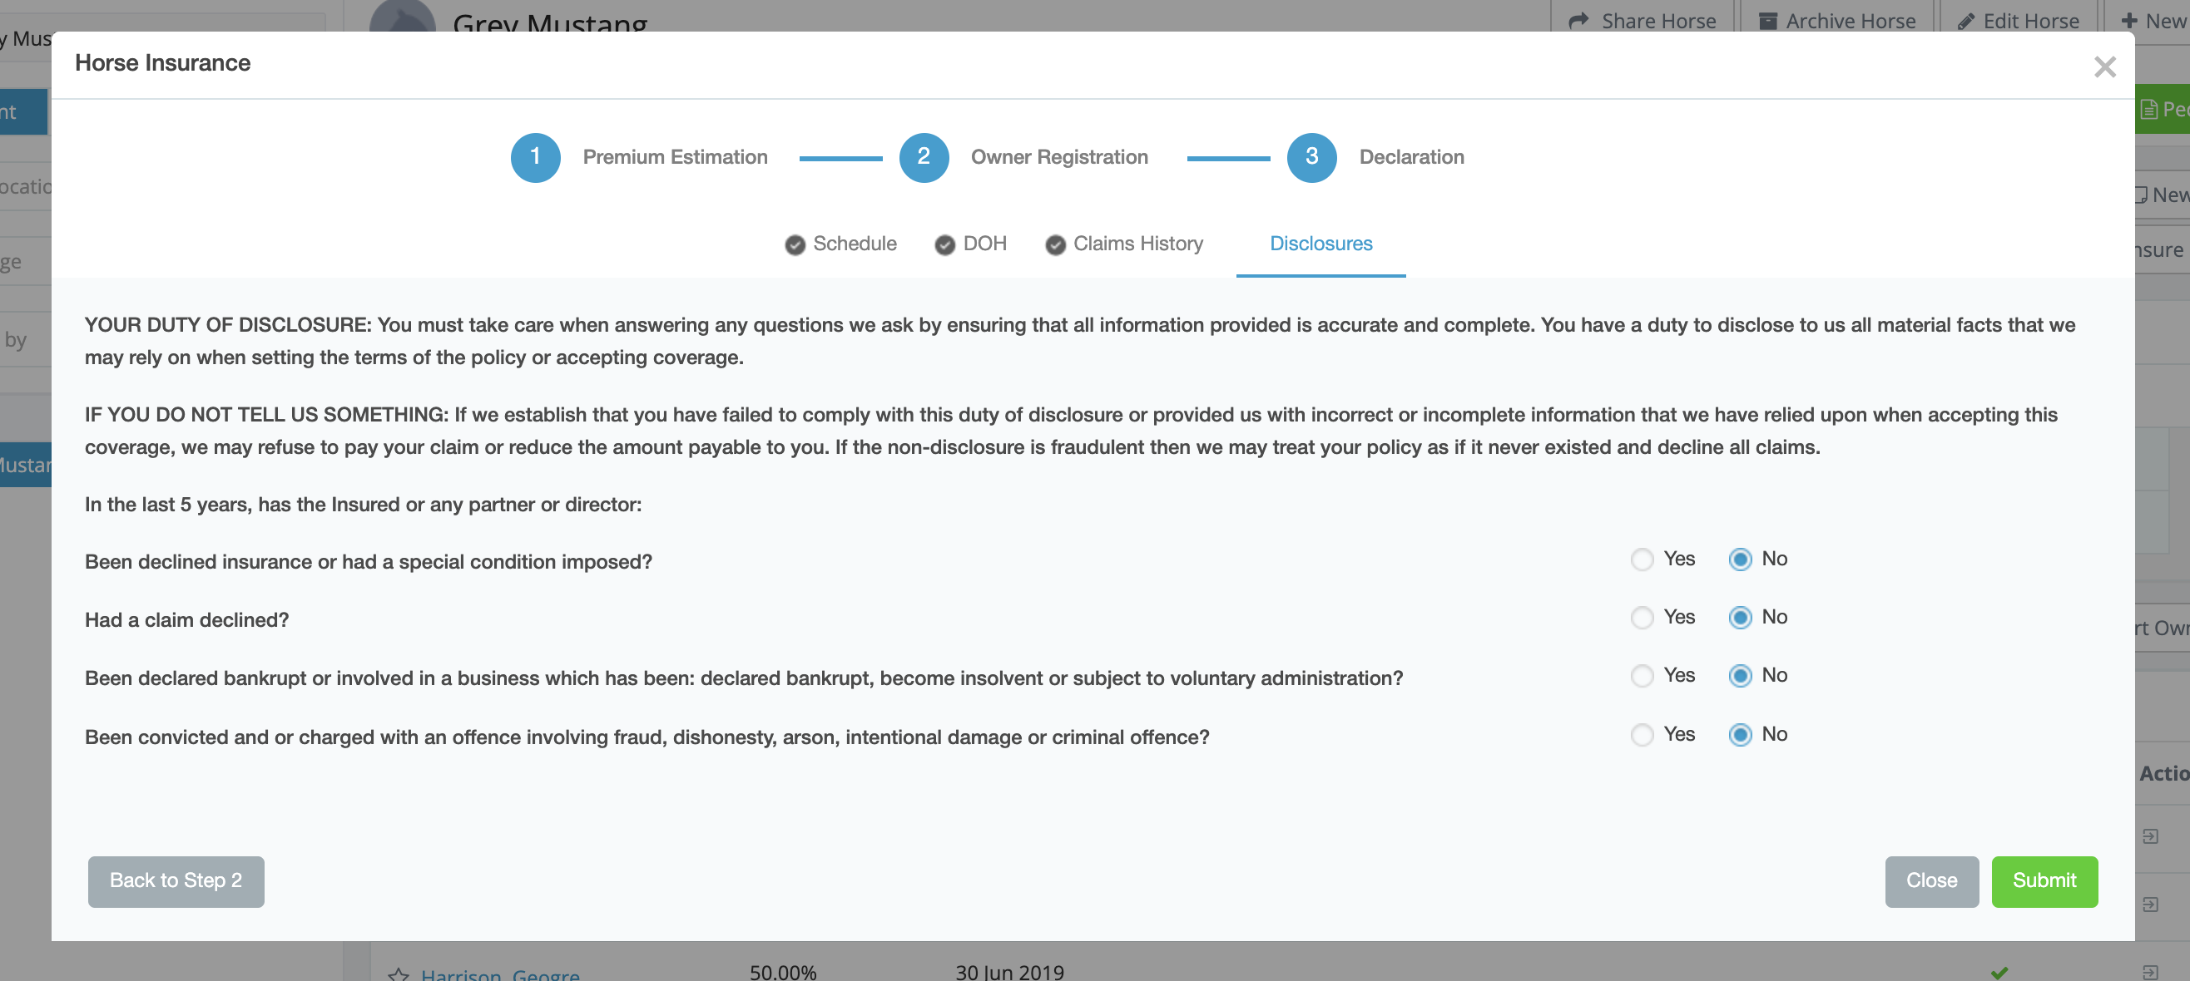This screenshot has width=2190, height=981.
Task: Click the Back to Step 2 button
Action: point(176,880)
